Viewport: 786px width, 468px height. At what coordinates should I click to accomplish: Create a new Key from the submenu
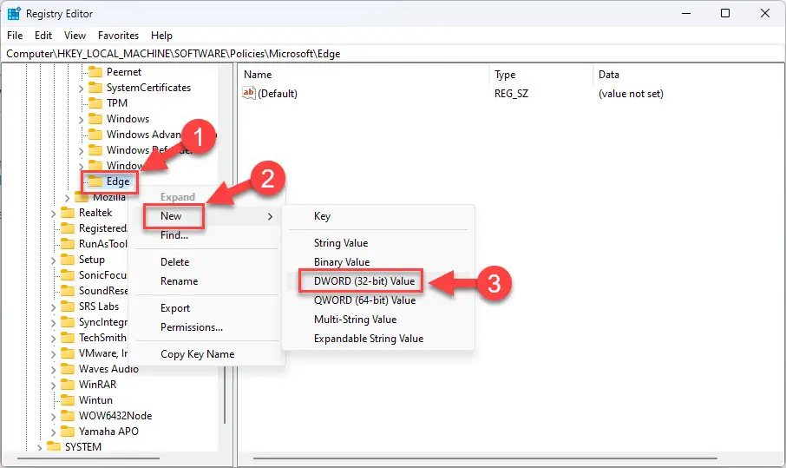[x=378, y=216]
